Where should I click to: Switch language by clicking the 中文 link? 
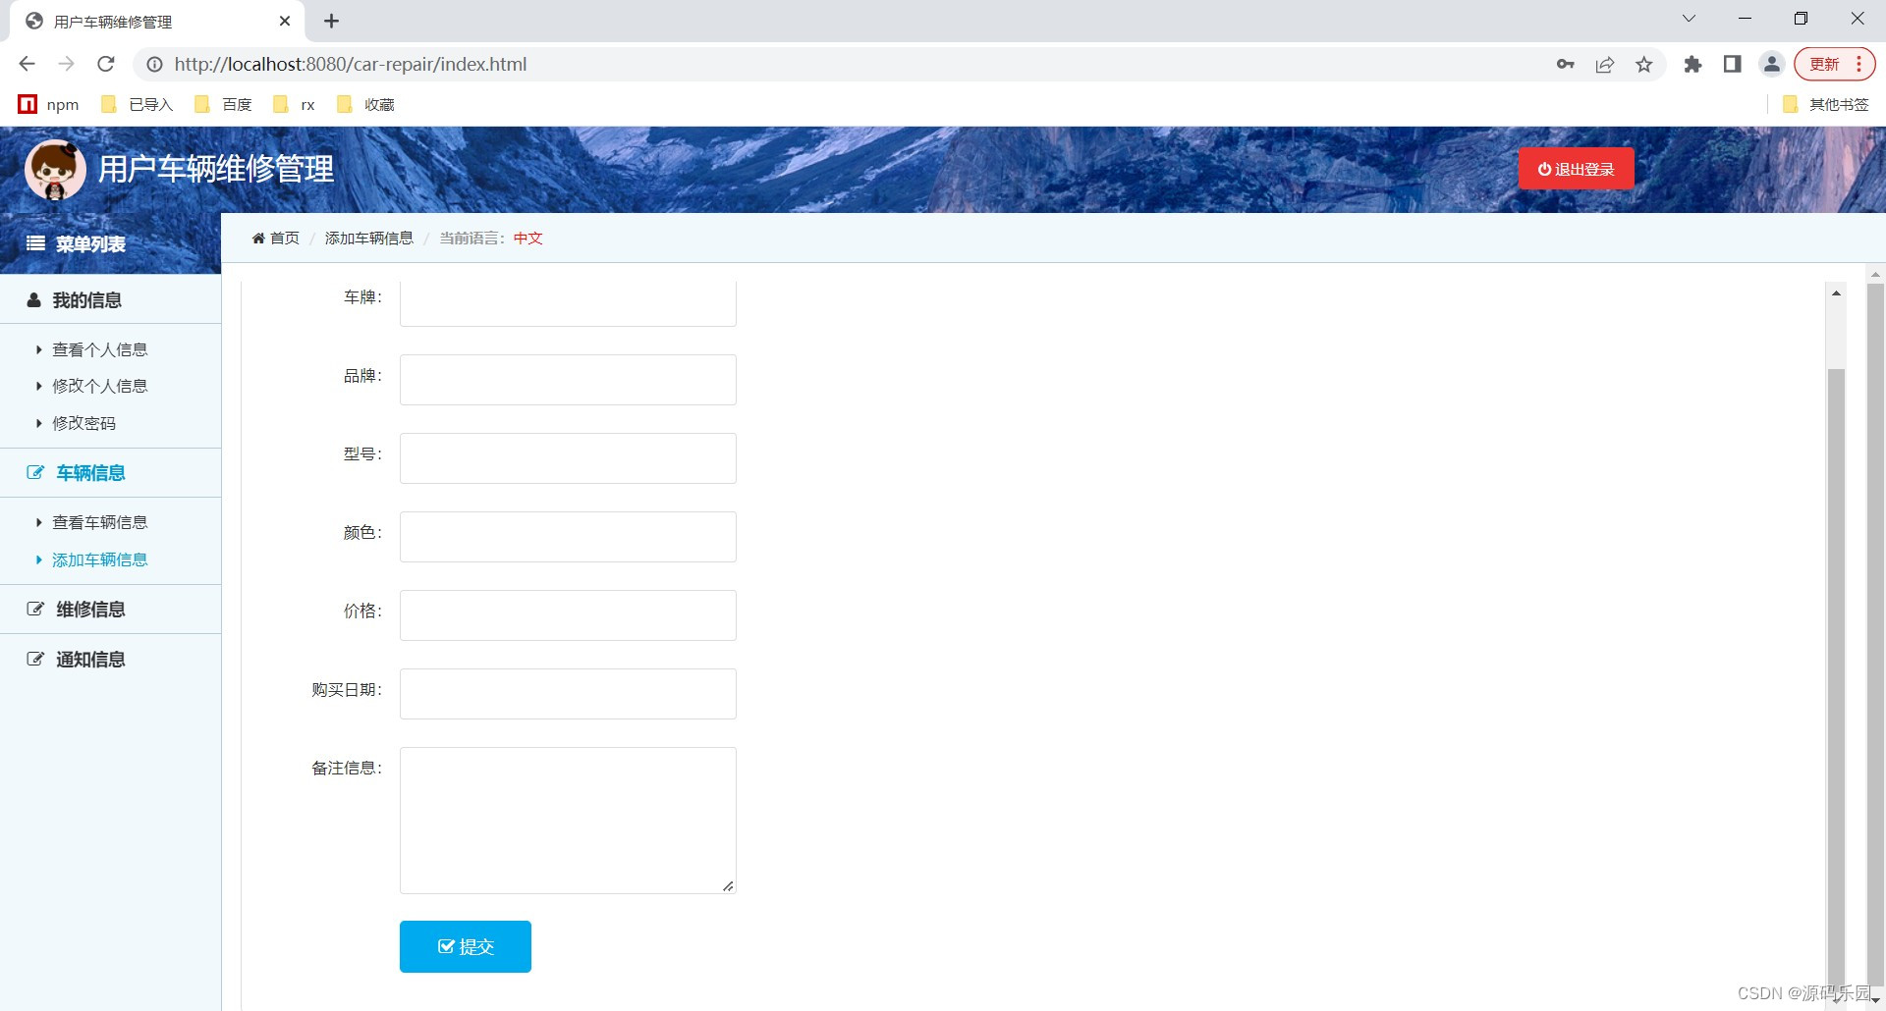point(527,239)
